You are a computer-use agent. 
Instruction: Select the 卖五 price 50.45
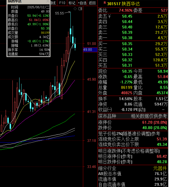(127, 16)
